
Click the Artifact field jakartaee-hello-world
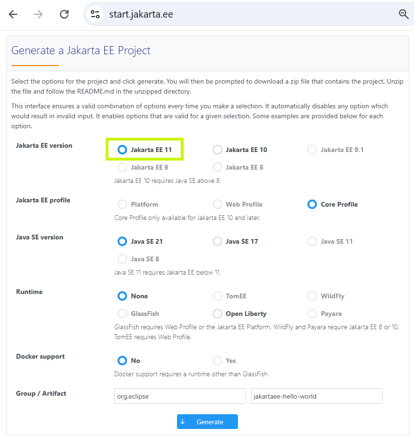tap(316, 396)
